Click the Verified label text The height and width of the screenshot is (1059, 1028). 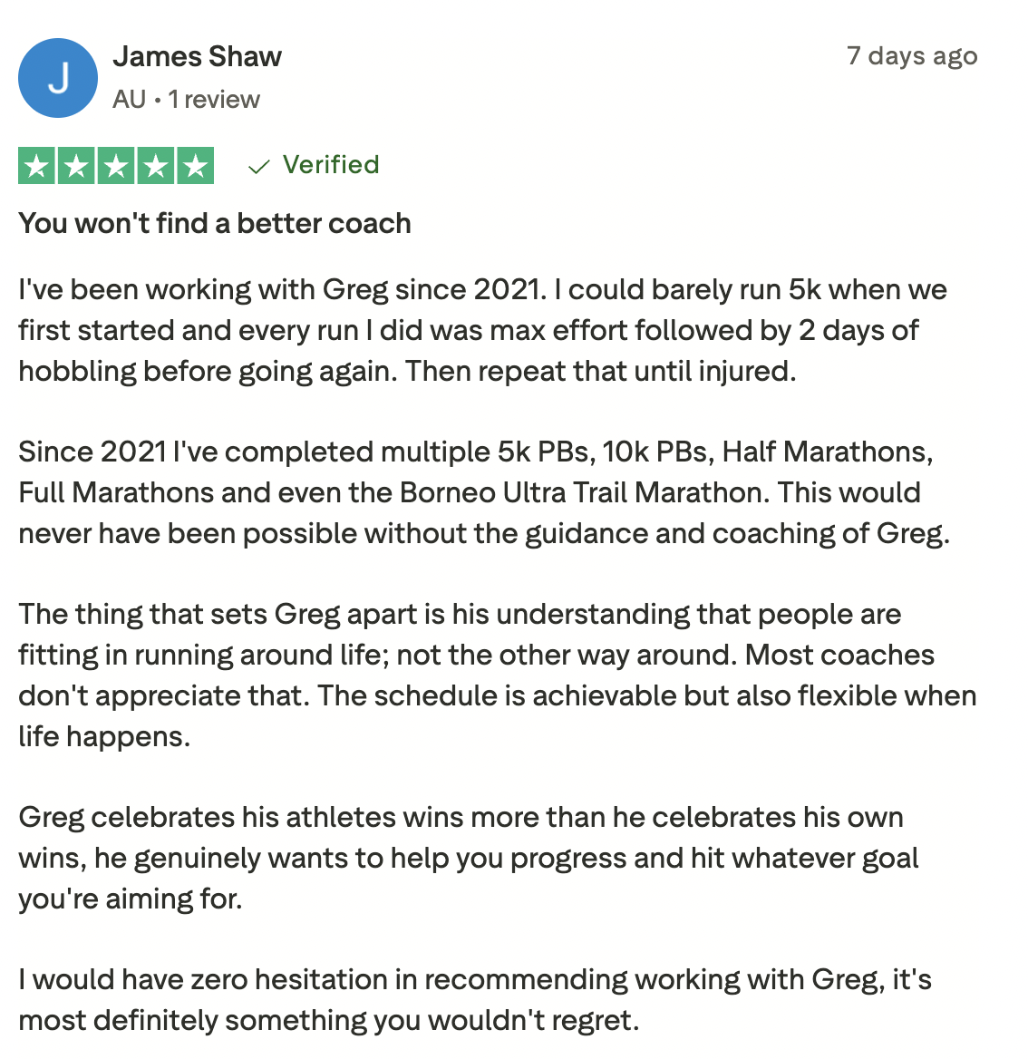pos(331,165)
